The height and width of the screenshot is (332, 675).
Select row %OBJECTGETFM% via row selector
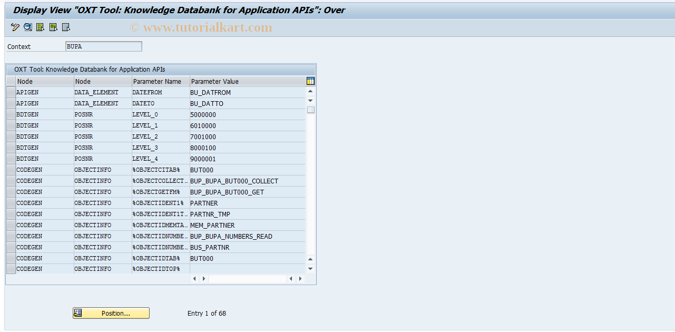pyautogui.click(x=11, y=192)
